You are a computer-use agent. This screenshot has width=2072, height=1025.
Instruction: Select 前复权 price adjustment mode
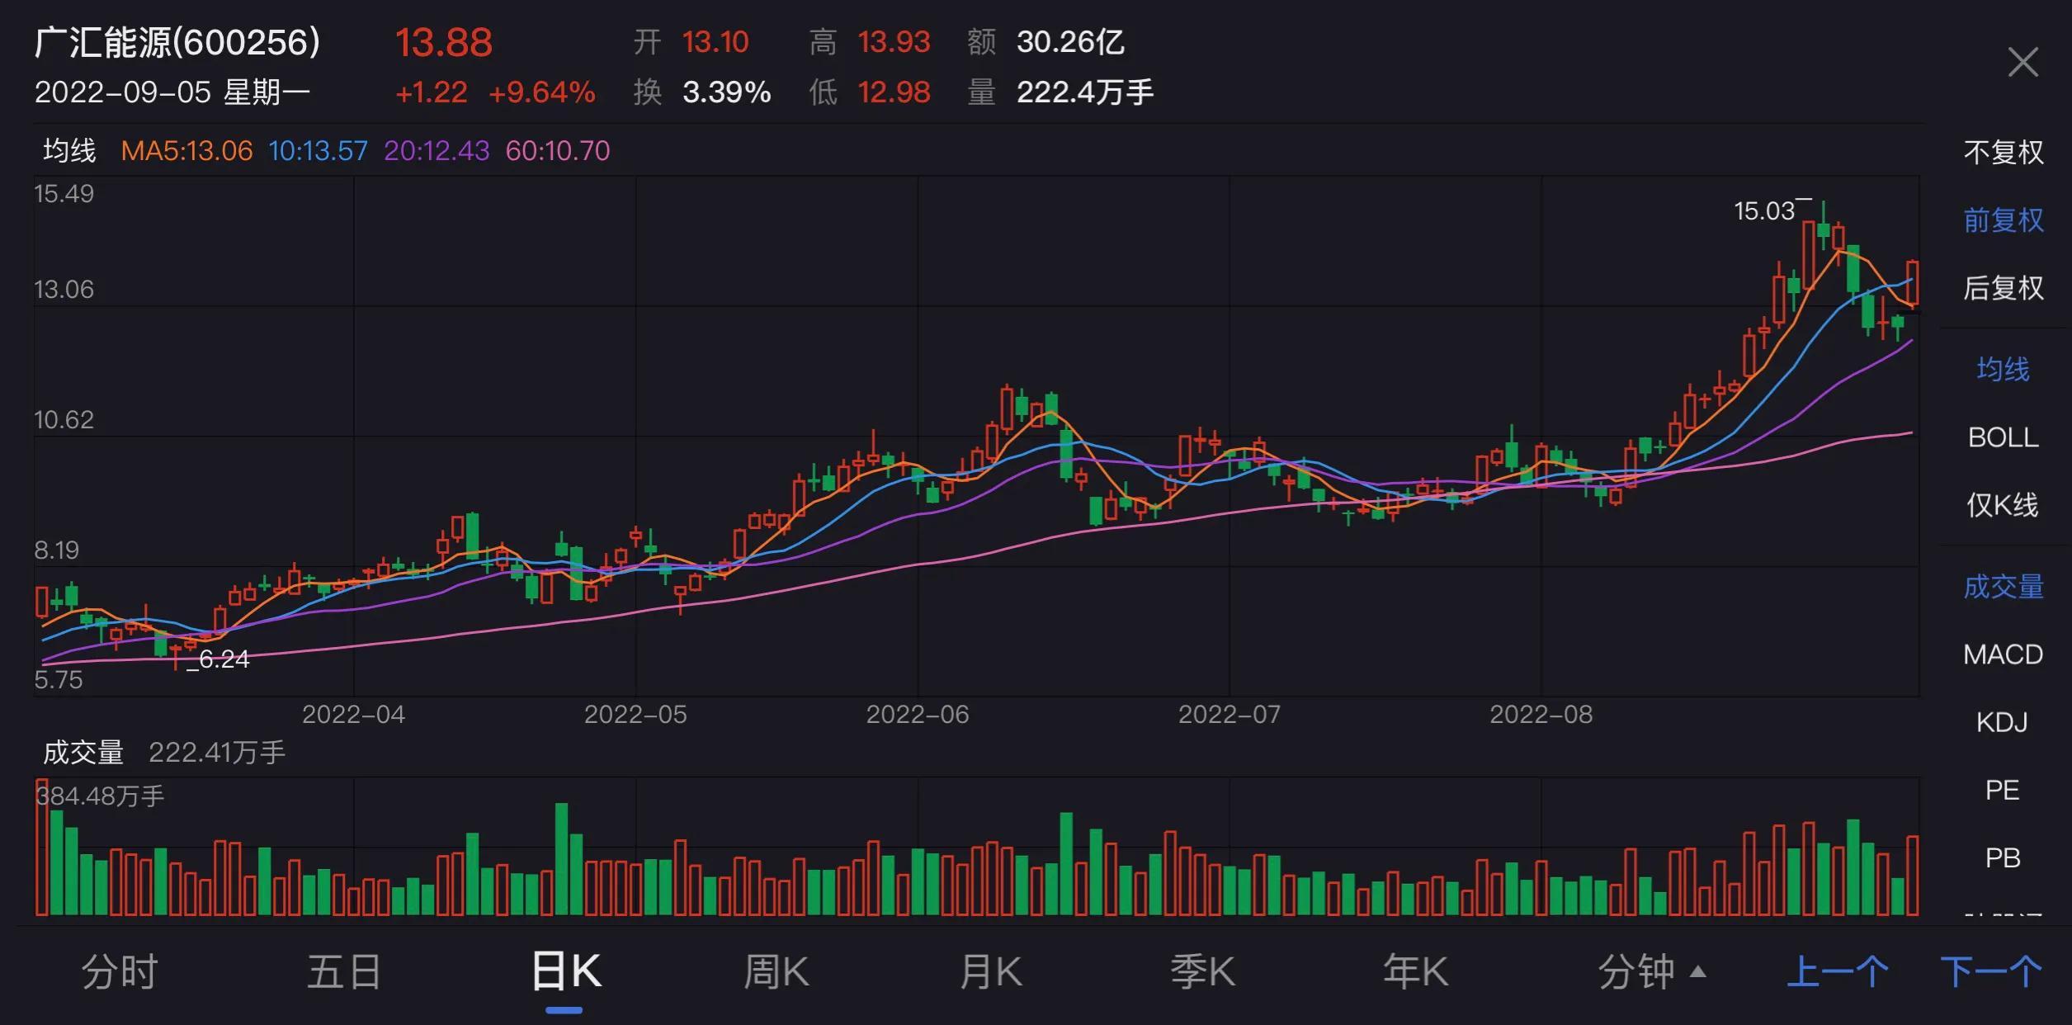tap(2004, 220)
